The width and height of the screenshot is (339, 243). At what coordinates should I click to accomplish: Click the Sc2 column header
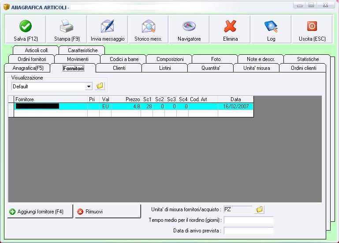coord(159,99)
